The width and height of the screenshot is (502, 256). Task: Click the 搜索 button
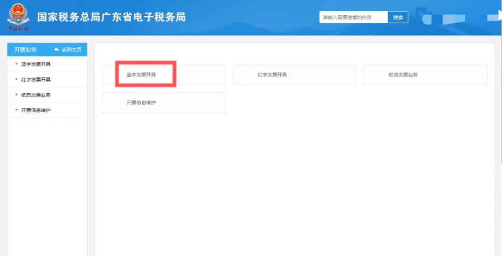point(398,17)
